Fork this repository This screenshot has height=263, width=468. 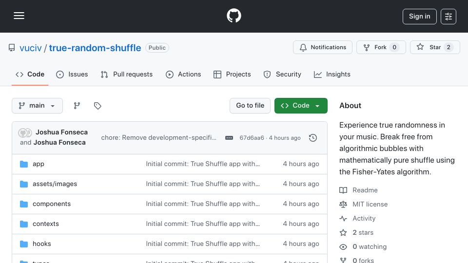pos(381,47)
